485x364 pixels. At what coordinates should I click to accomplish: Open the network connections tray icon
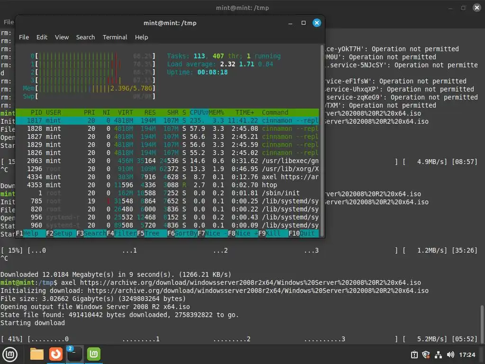pyautogui.click(x=438, y=355)
